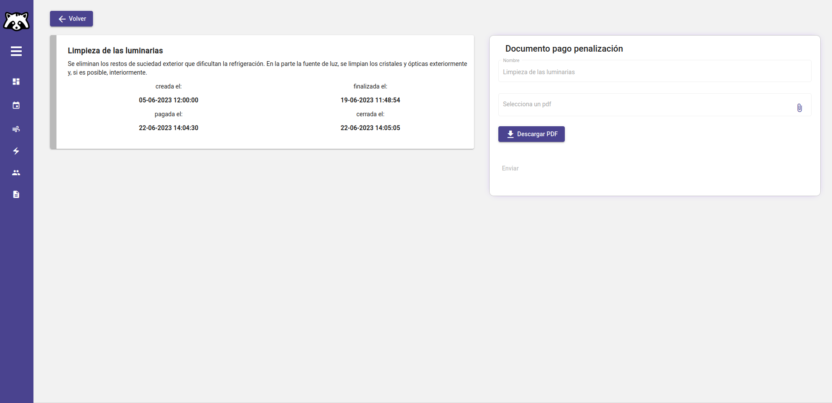Click the task description paragraph
The image size is (832, 403).
coord(267,68)
